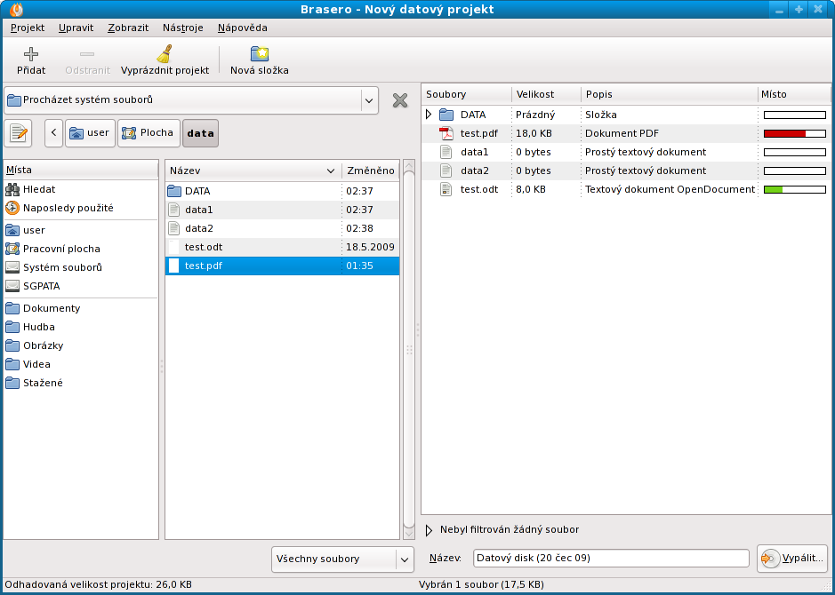This screenshot has height=595, width=835.
Task: Open the Všechny soubory filter dropdown
Action: [x=342, y=559]
